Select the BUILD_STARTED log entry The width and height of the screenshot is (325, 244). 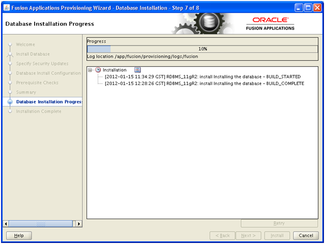click(202, 77)
